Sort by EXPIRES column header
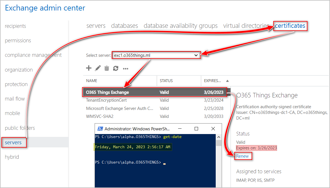Screen dimensions: 330x188 coord(212,81)
